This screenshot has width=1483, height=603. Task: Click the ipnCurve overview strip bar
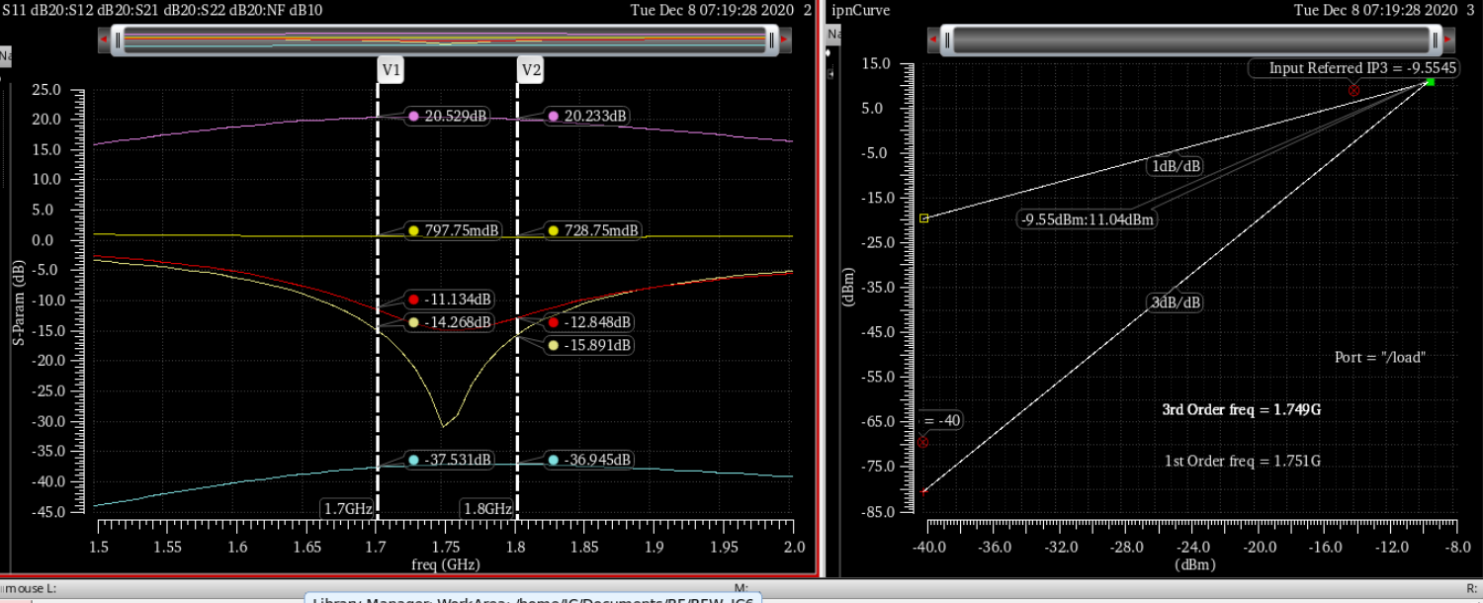1192,40
